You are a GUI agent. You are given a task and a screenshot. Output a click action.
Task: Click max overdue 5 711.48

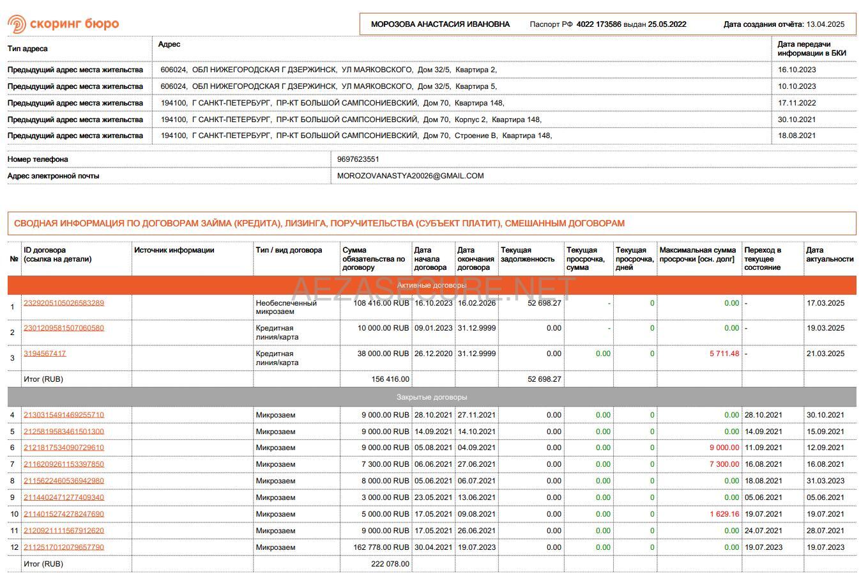(724, 354)
